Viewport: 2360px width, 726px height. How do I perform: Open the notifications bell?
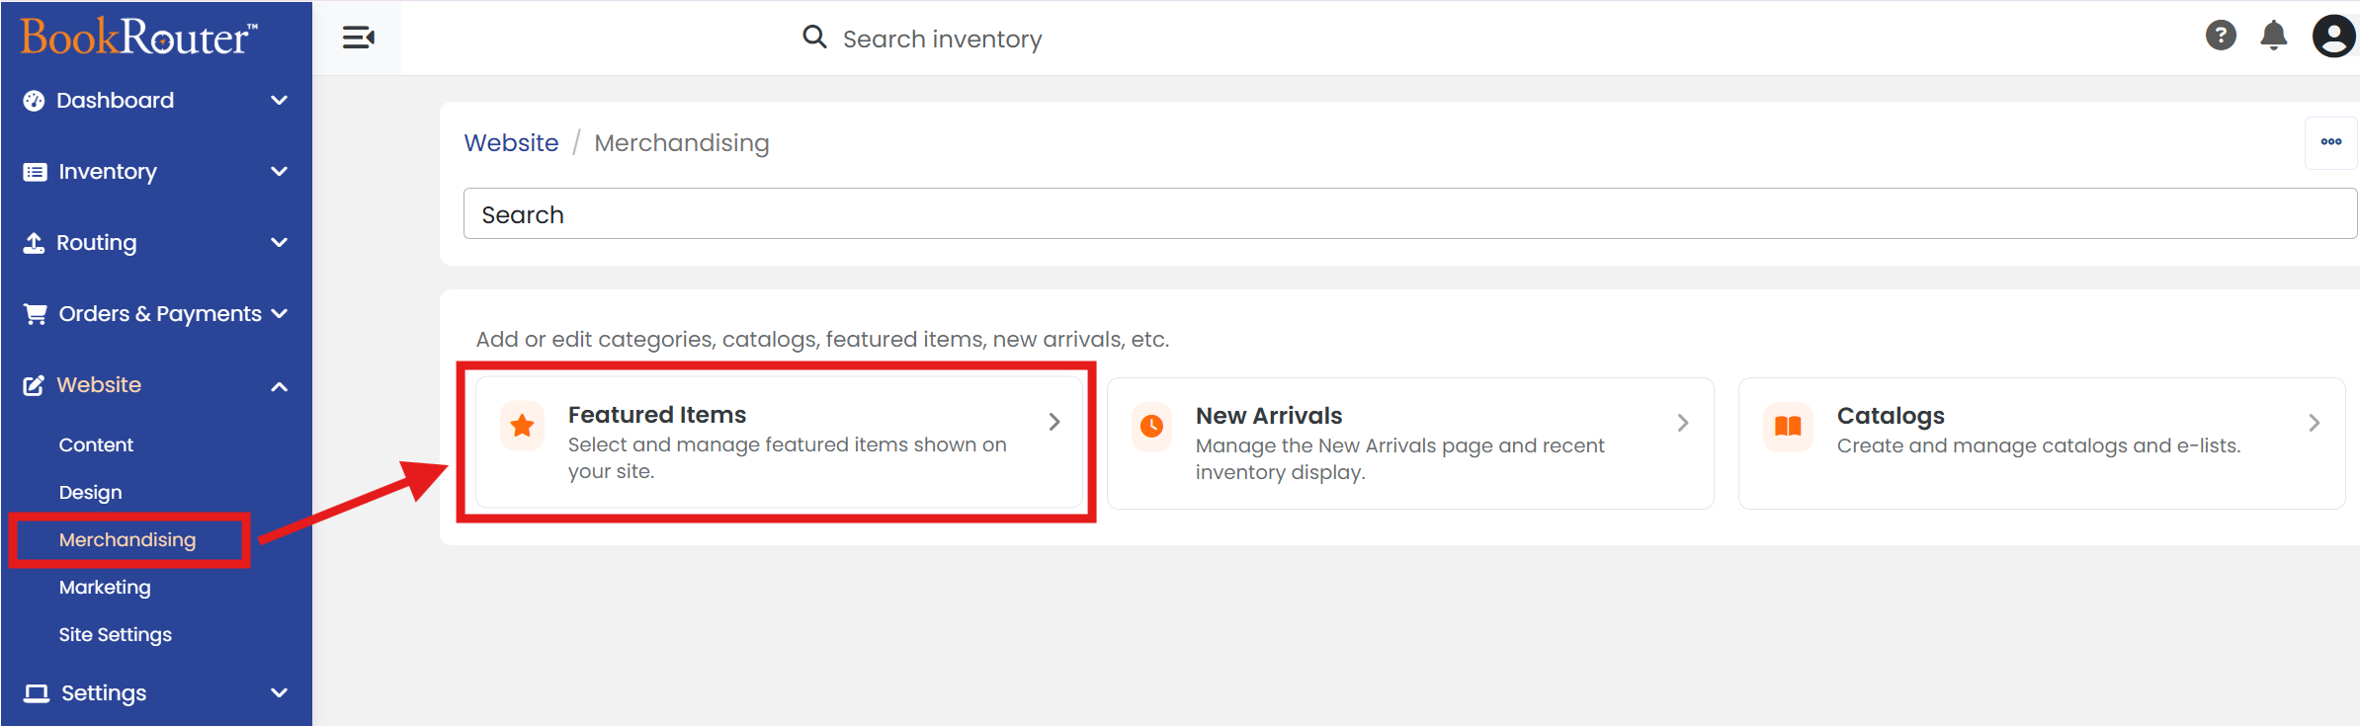[2274, 36]
